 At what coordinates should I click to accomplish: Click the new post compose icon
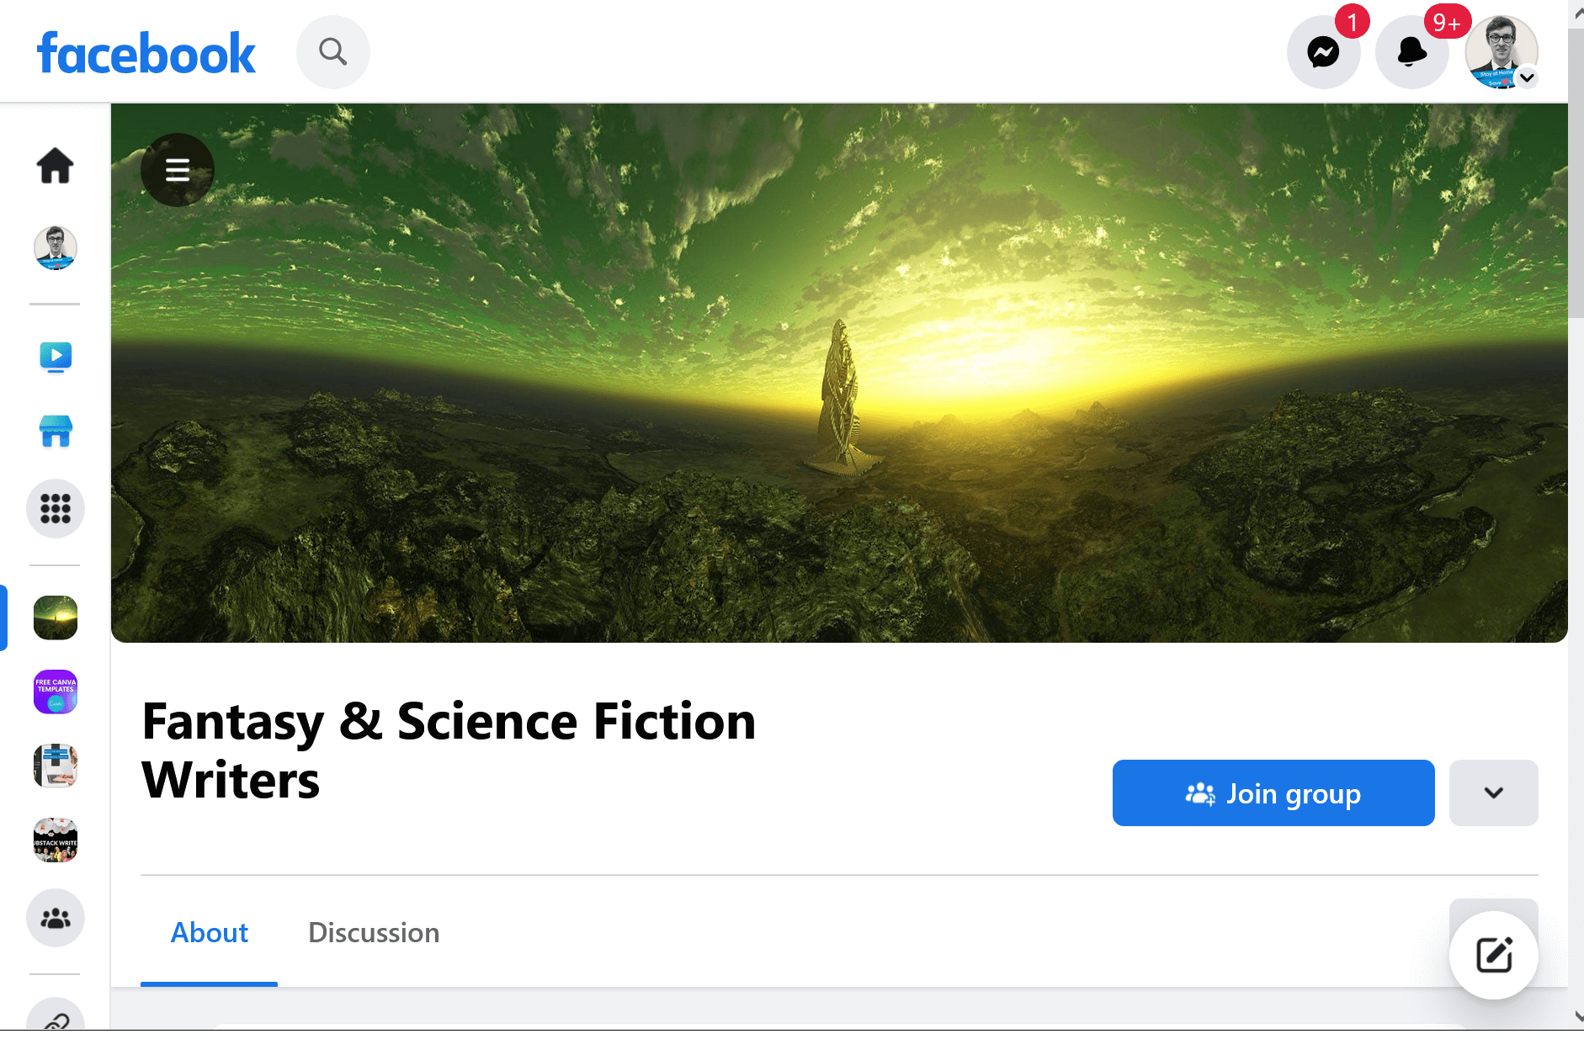pyautogui.click(x=1494, y=955)
